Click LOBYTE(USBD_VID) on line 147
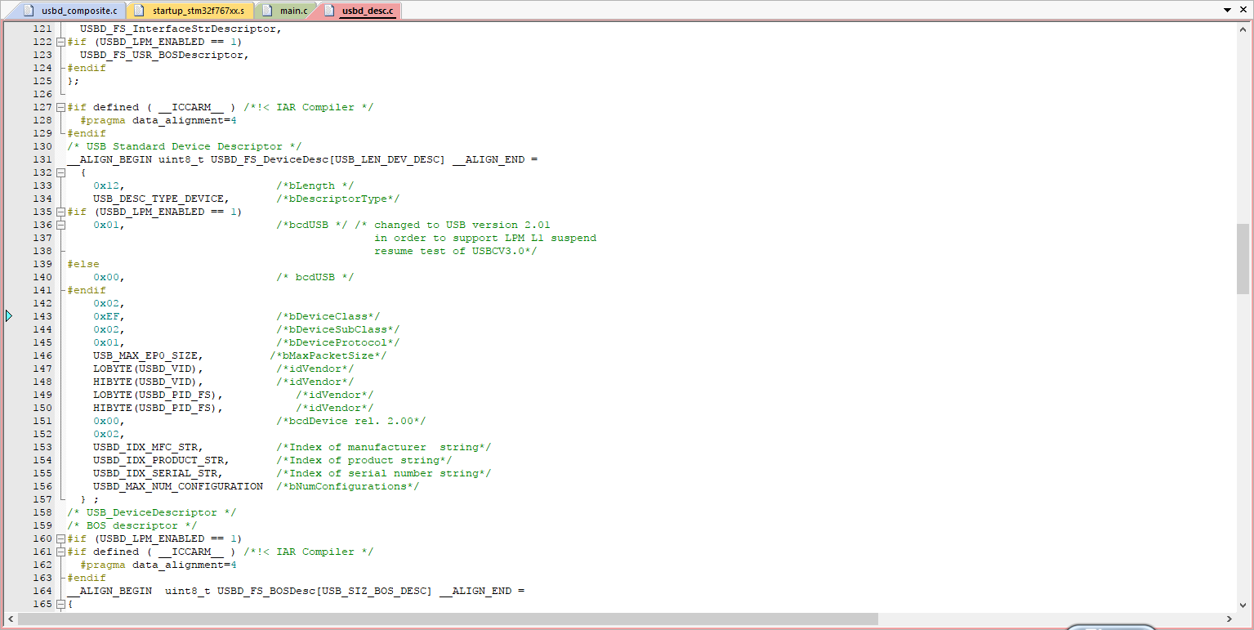Viewport: 1254px width, 630px height. (145, 369)
